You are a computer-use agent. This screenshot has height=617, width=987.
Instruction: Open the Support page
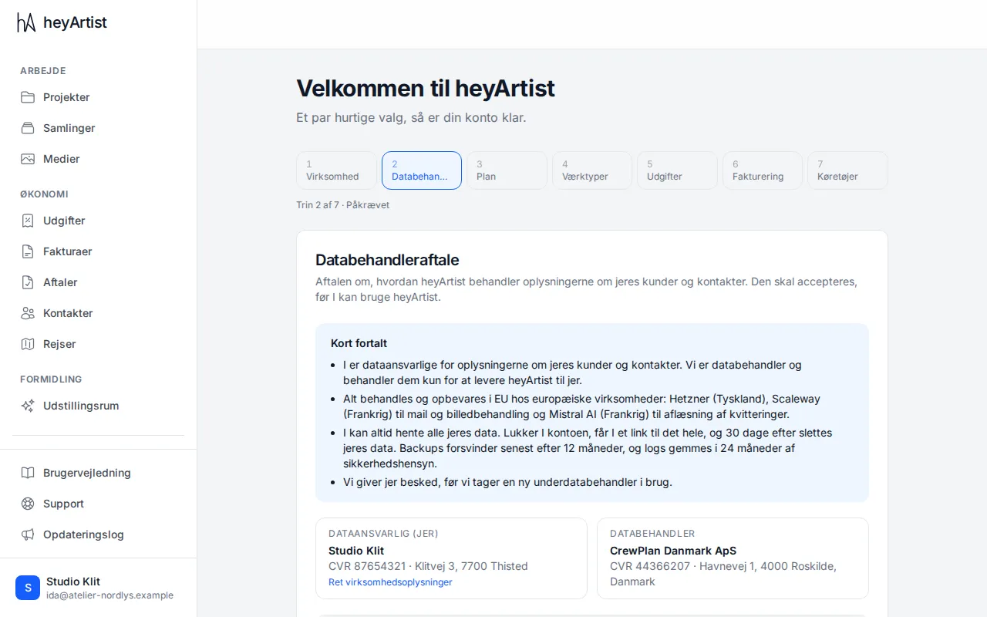tap(99, 504)
